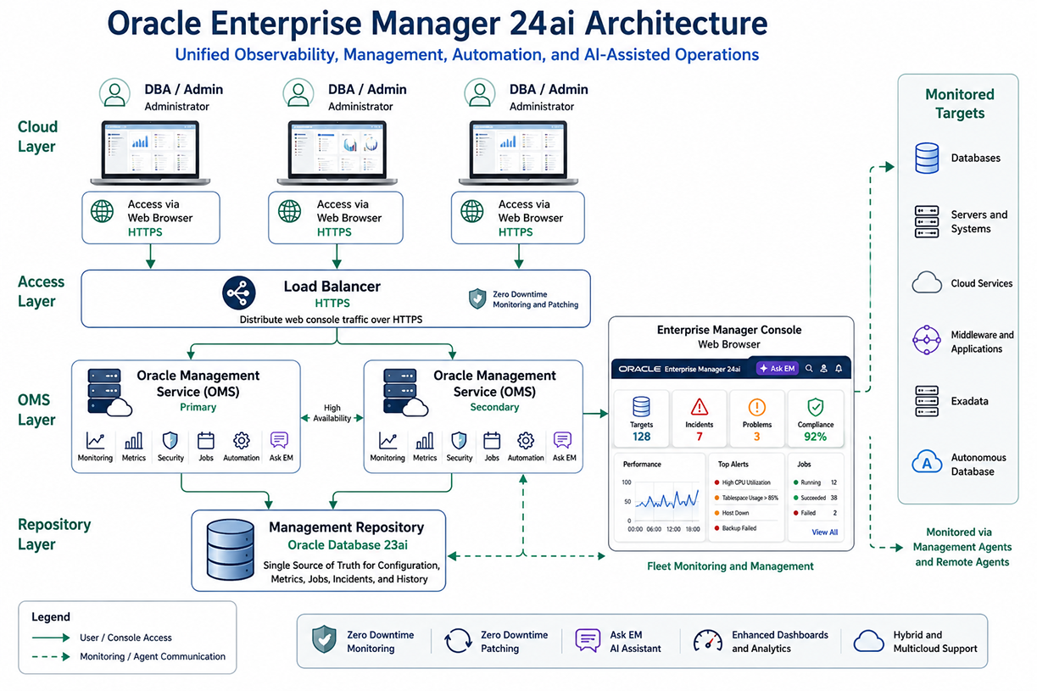The width and height of the screenshot is (1037, 691).
Task: Click the Zero Downtime Patching refresh icon
Action: (458, 641)
